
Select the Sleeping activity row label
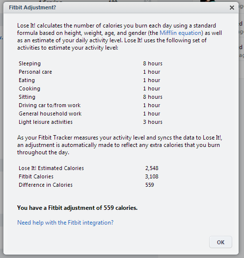[29, 63]
